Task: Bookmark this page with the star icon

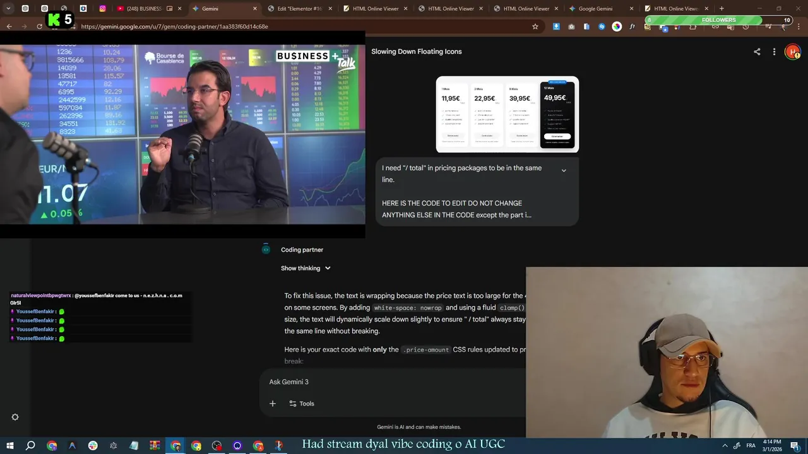Action: click(x=535, y=26)
